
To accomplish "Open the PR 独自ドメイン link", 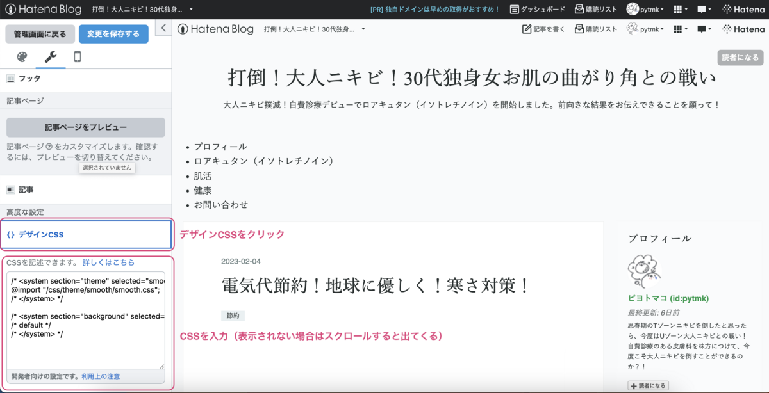I will click(x=434, y=10).
